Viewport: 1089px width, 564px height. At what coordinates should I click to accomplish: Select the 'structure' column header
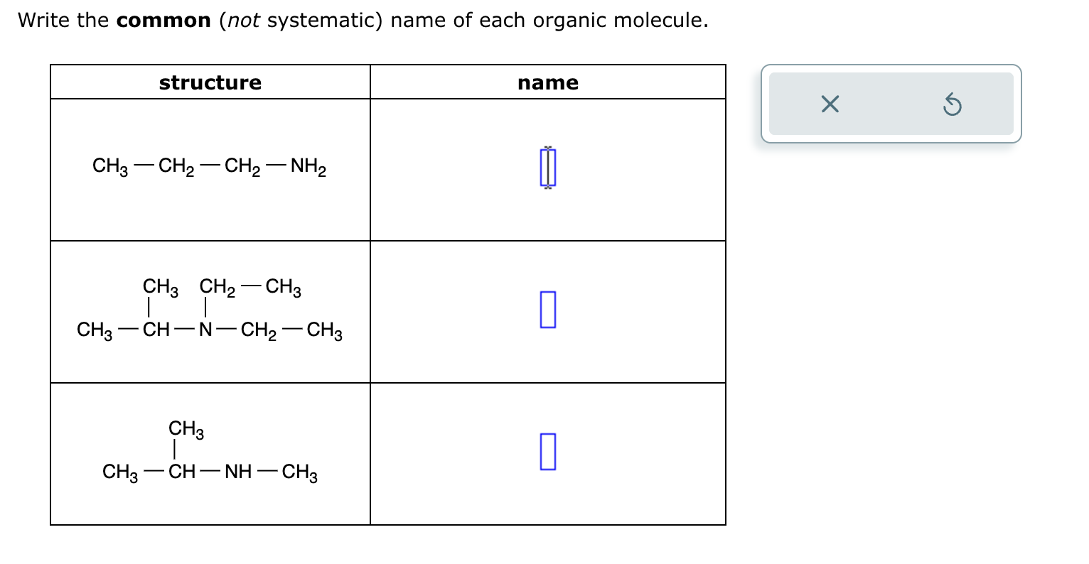click(x=210, y=82)
